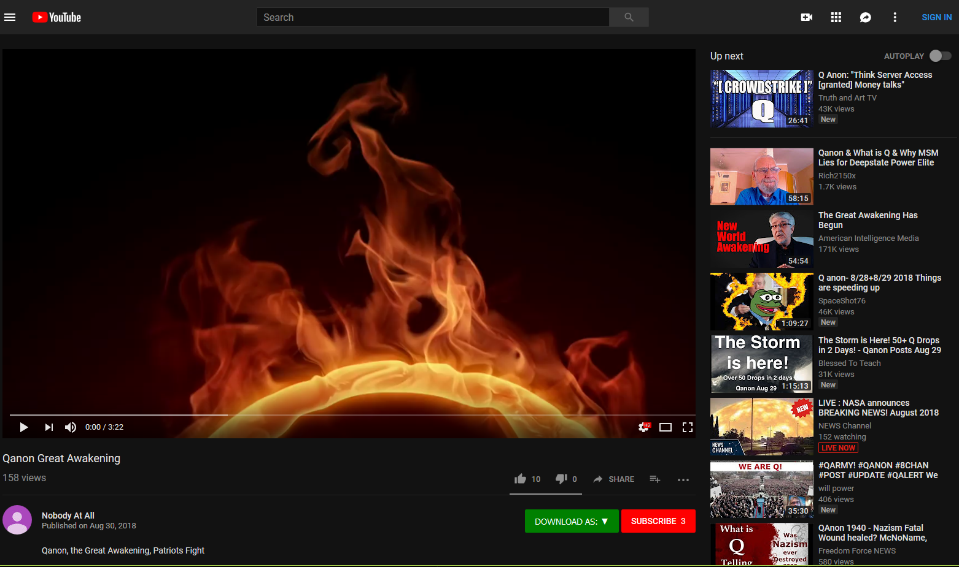Click the Truth and Art TV channel name
959x567 pixels.
847,98
